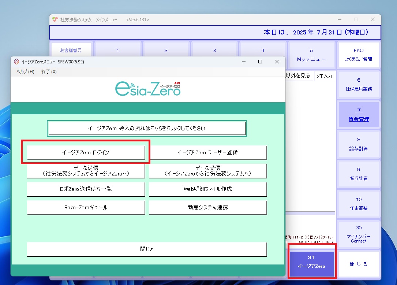Open FAQ よくあるご質問

tap(359, 55)
